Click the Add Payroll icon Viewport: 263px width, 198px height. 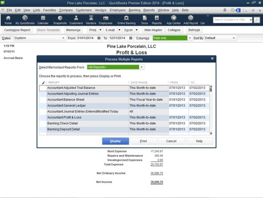coord(190,20)
